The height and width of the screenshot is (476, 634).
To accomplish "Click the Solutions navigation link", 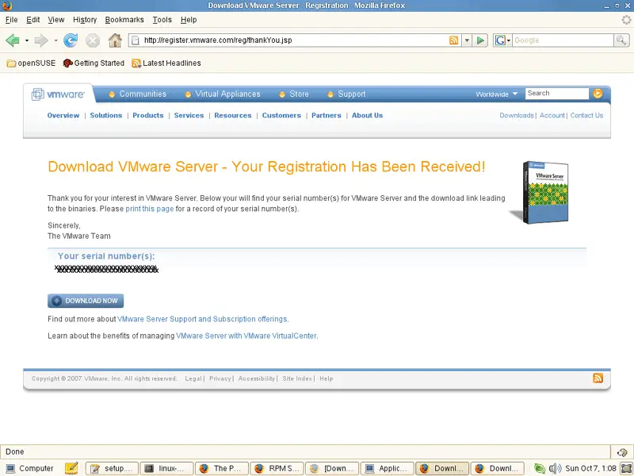I will (x=106, y=115).
